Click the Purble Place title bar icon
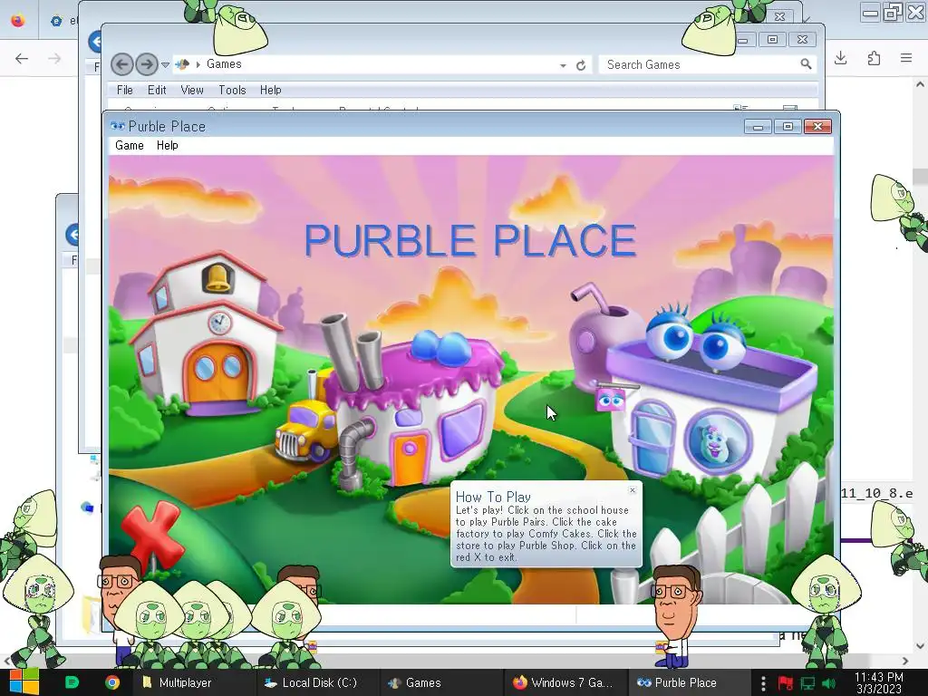This screenshot has width=928, height=696. click(x=118, y=126)
